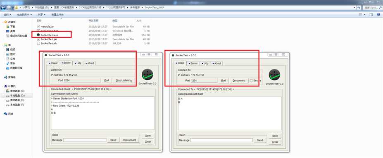Select 本地磁盘 (E:) drive in sidebar
This screenshot has width=383, height=158.
[x=15, y=100]
